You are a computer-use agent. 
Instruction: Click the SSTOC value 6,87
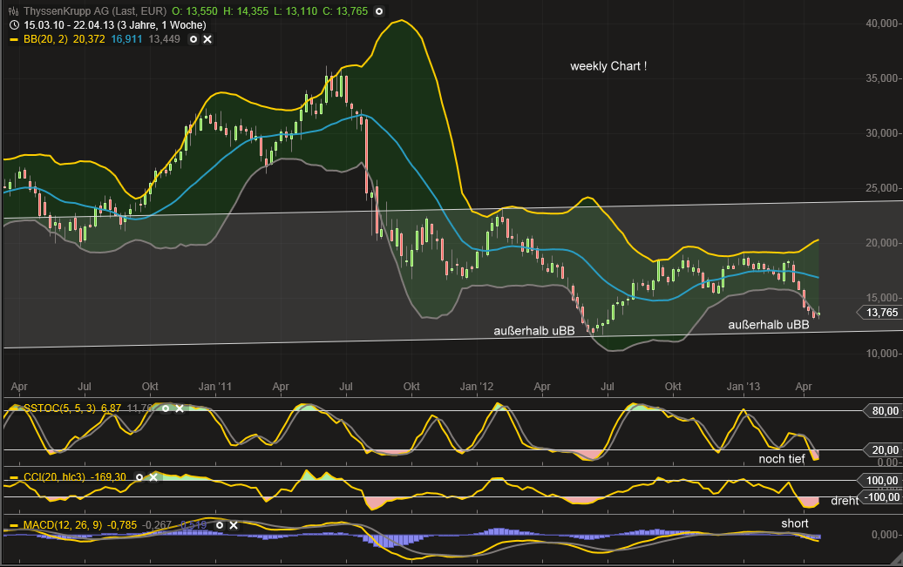[x=112, y=408]
